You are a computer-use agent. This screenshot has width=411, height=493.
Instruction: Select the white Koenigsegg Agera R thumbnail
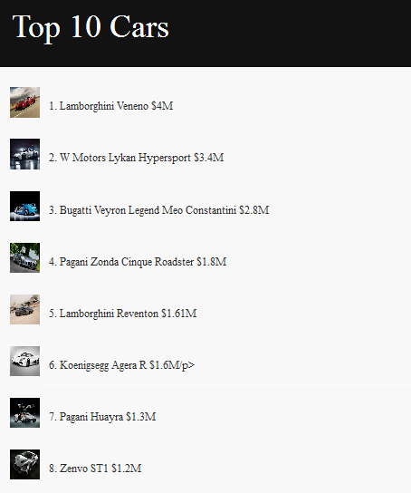(x=24, y=361)
